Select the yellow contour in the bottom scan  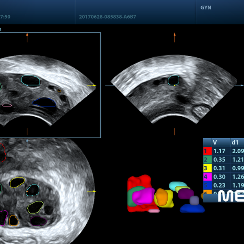(x=17, y=183)
